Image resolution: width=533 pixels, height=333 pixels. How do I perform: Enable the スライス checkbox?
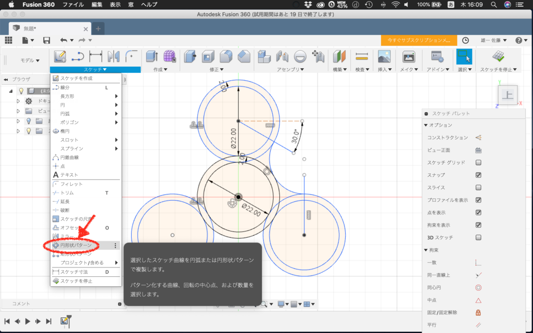[478, 187]
